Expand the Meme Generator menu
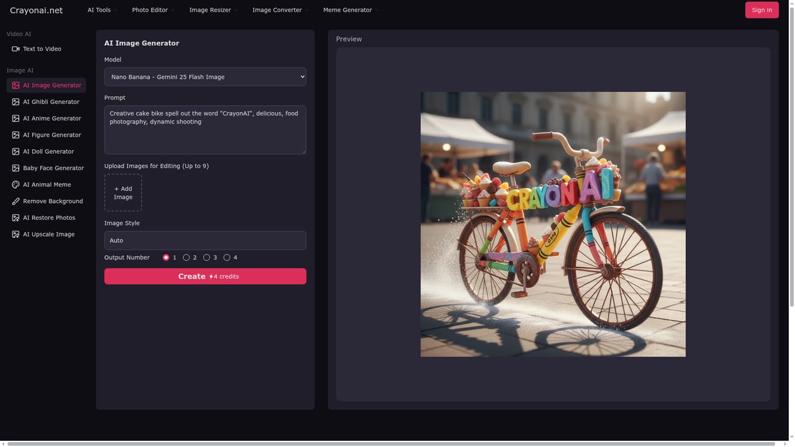The height and width of the screenshot is (447, 795). [x=351, y=10]
